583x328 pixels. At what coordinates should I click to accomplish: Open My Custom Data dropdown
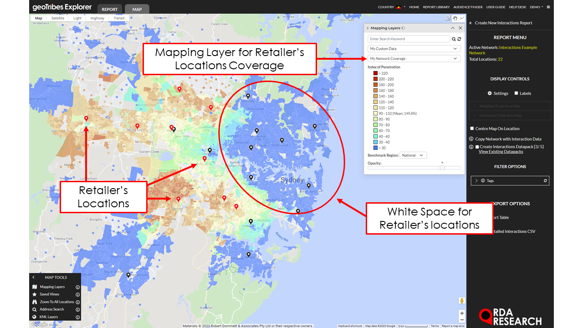[414, 49]
